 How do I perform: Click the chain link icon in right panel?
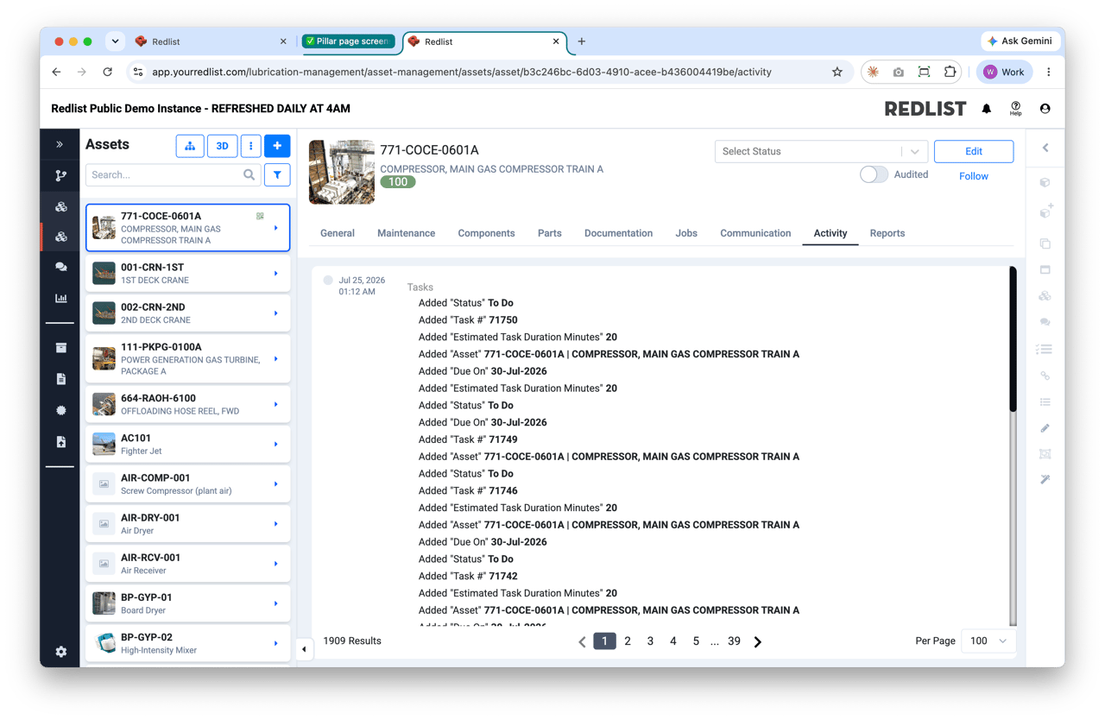[1045, 376]
